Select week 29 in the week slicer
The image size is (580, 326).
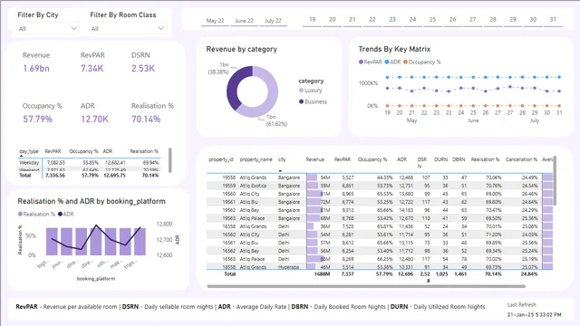513,20
